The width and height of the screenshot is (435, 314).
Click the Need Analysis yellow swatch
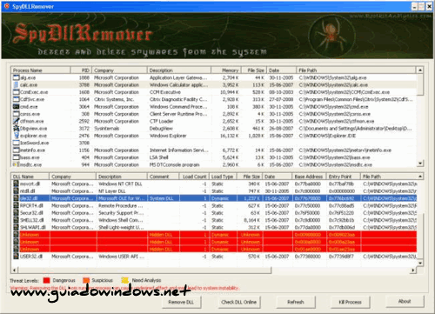125,280
